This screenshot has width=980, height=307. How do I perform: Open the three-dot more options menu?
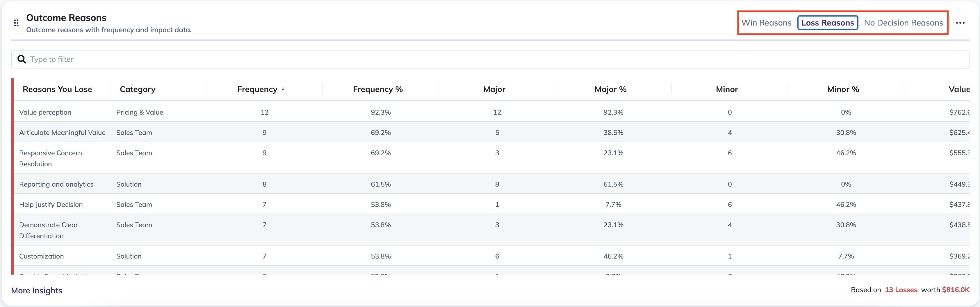[x=960, y=23]
